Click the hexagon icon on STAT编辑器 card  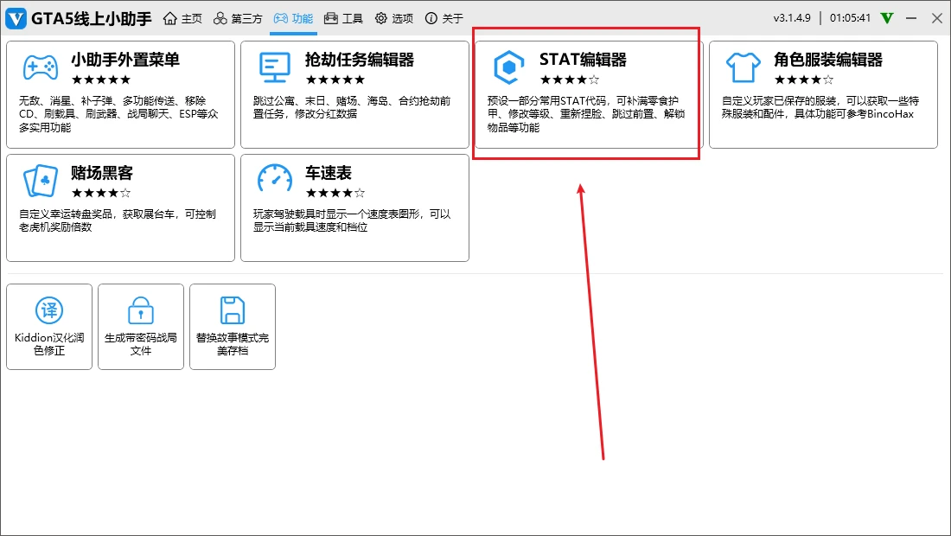pyautogui.click(x=508, y=66)
